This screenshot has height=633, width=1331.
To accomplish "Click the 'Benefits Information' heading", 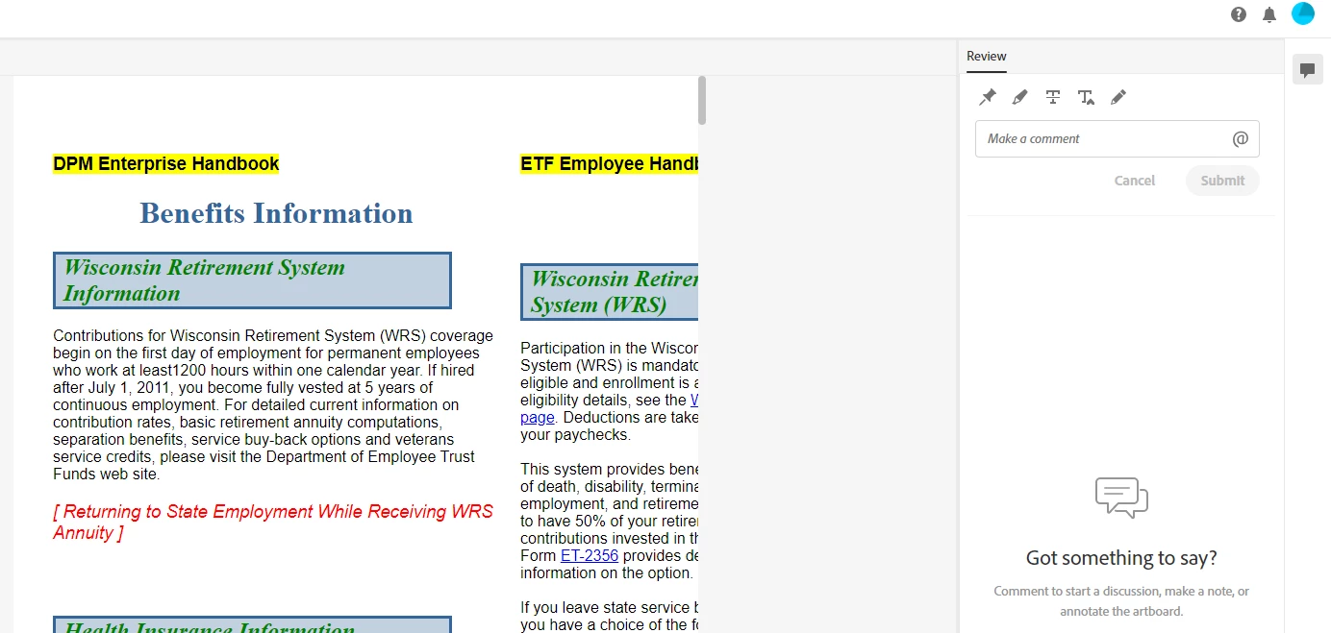I will click(x=276, y=213).
